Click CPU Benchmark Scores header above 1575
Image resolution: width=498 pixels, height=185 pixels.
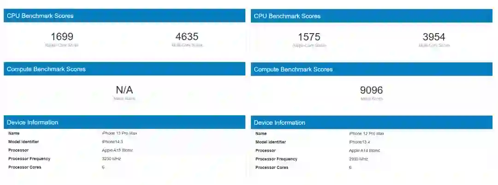click(372, 16)
